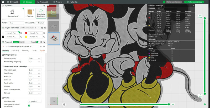Click the Textured plate bed image
This screenshot has width=210, height=108.
coord(30,12)
